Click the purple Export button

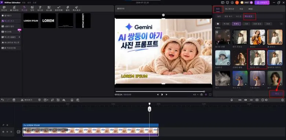tap(262, 3)
